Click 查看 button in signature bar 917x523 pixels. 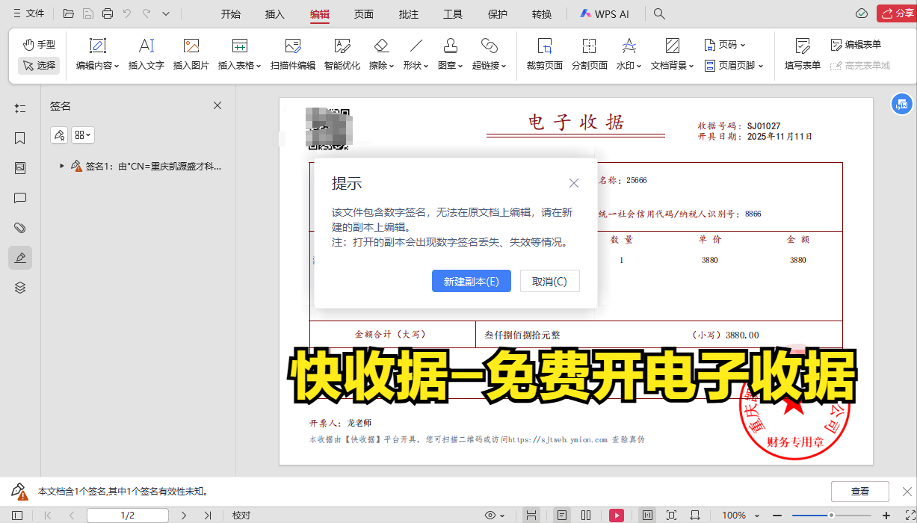(x=860, y=492)
